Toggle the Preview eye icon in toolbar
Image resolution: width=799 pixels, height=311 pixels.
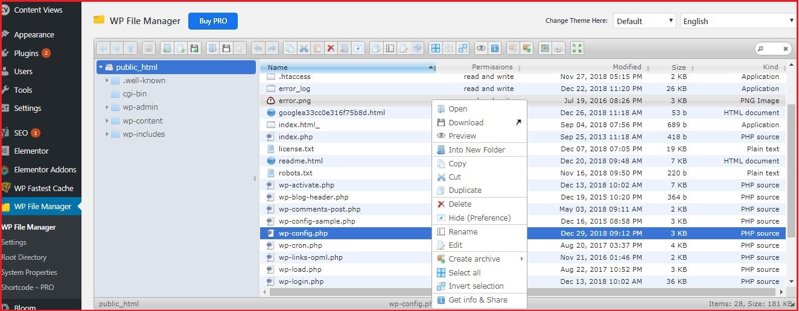coord(480,48)
